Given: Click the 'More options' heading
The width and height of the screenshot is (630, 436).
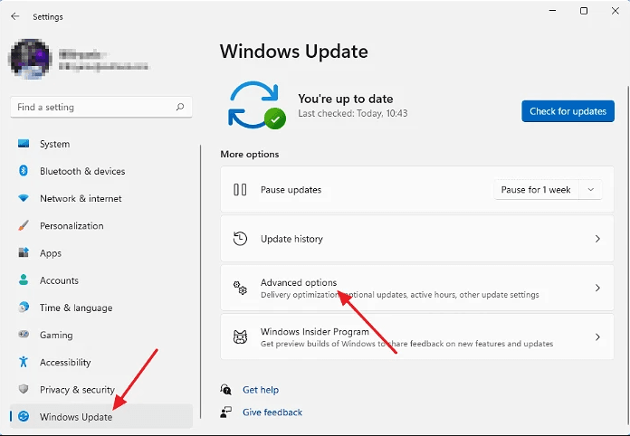Looking at the screenshot, I should [x=250, y=154].
